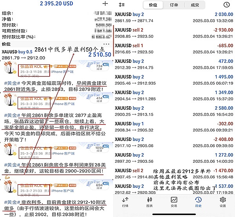Open XAUUSD sell 2 trade losing -2 930.00

pos(174,32)
